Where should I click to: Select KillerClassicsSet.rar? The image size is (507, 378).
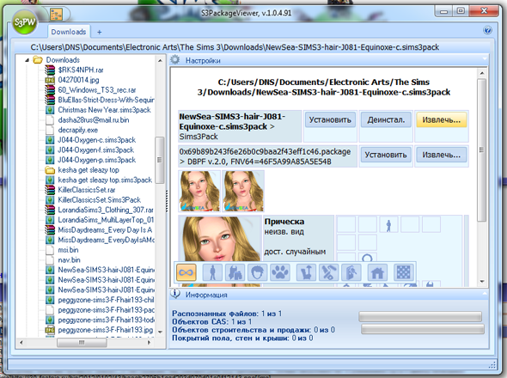pos(86,190)
